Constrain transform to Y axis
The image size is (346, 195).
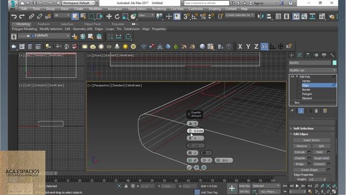pyautogui.click(x=248, y=47)
